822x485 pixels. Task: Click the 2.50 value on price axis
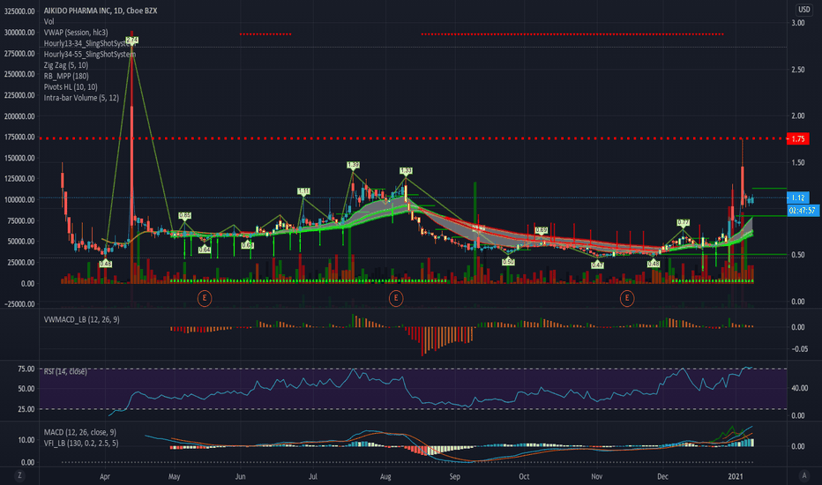tap(798, 70)
